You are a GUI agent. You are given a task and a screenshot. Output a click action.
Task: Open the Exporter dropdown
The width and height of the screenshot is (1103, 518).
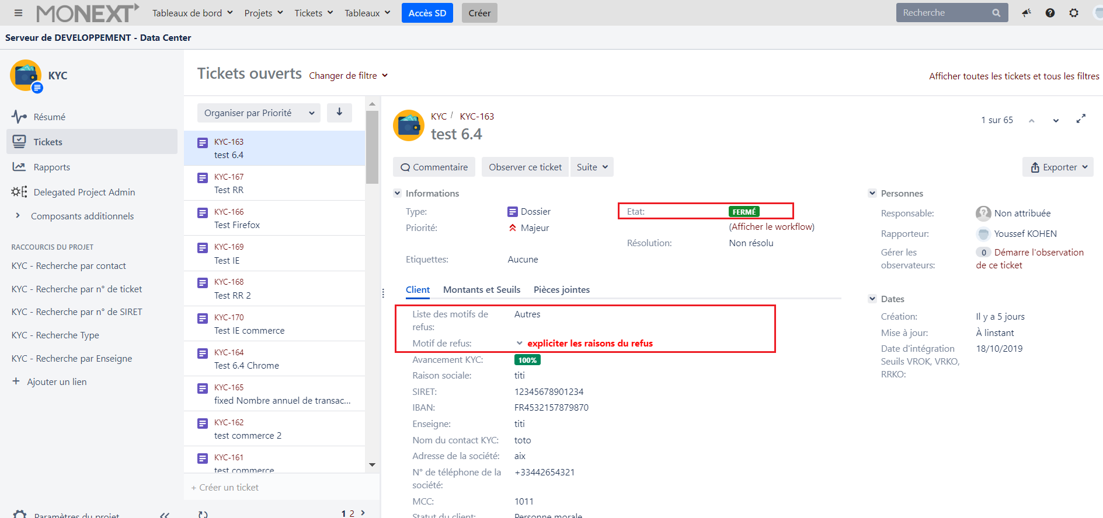1058,167
